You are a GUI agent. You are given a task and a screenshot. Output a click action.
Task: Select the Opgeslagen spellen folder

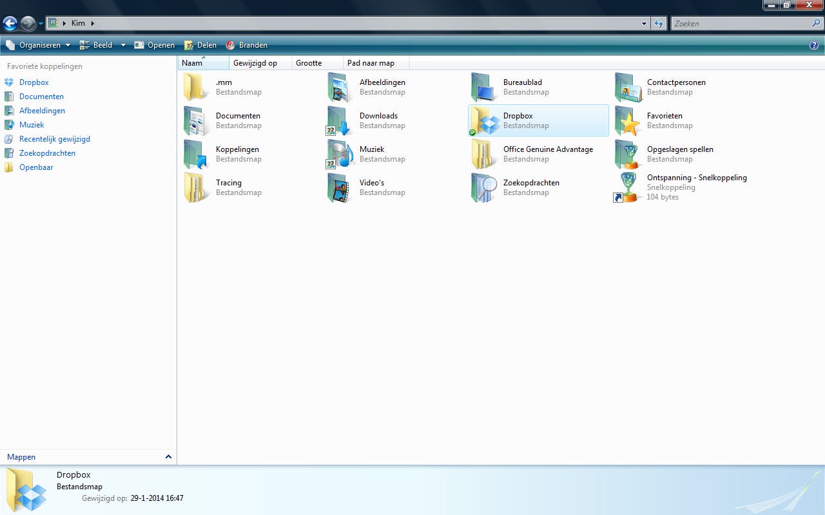click(x=628, y=154)
